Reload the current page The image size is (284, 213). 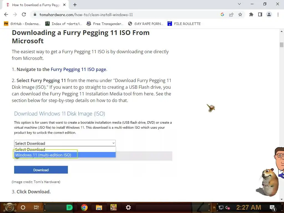point(24,14)
